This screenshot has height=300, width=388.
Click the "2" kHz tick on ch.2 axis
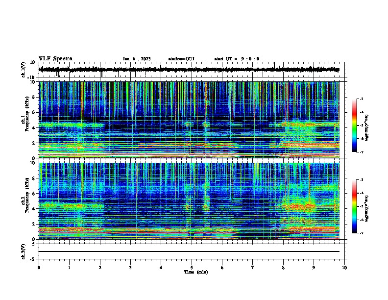coord(34,224)
